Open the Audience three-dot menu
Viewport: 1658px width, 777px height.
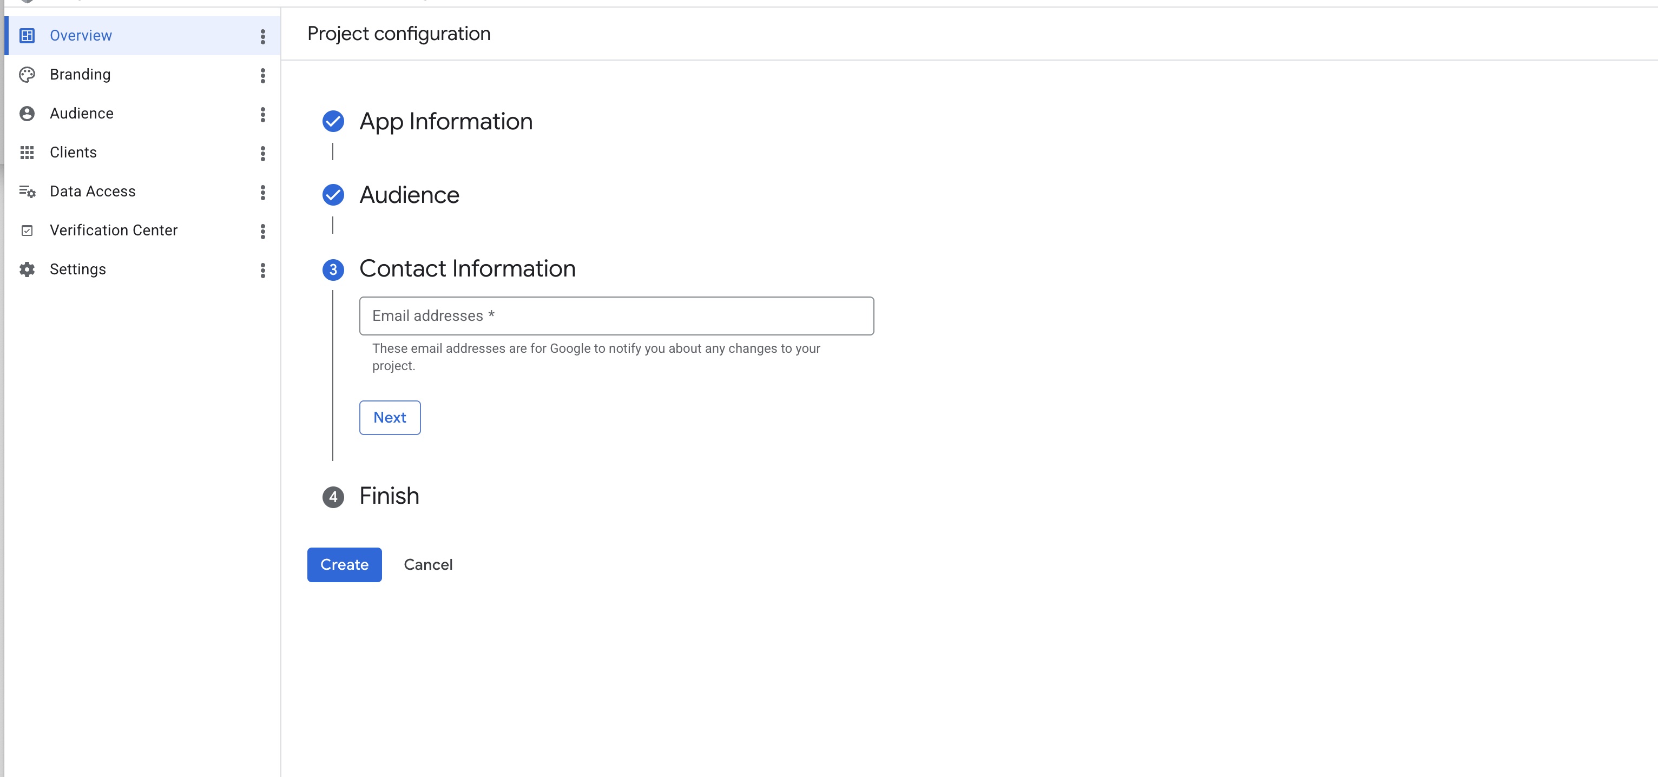[x=262, y=114]
